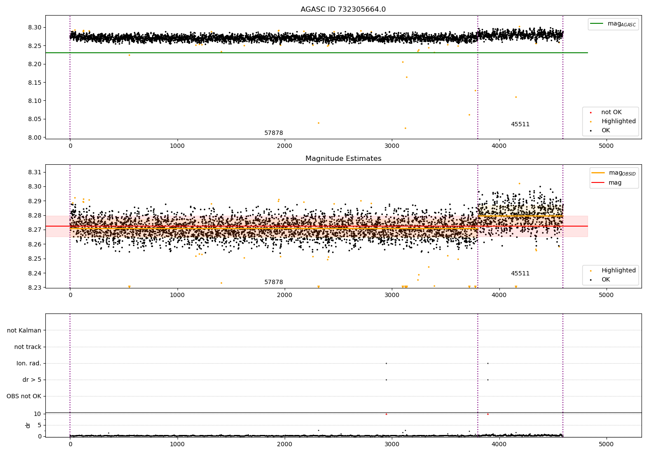Click the "Magnitude Estimates" plot title
This screenshot has width=648, height=454.
coord(343,159)
